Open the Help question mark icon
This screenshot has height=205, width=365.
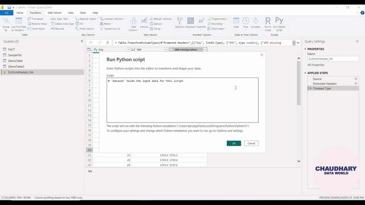click(x=362, y=13)
